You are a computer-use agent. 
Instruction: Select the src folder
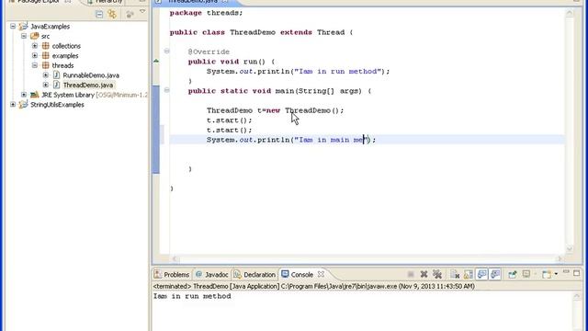point(45,36)
